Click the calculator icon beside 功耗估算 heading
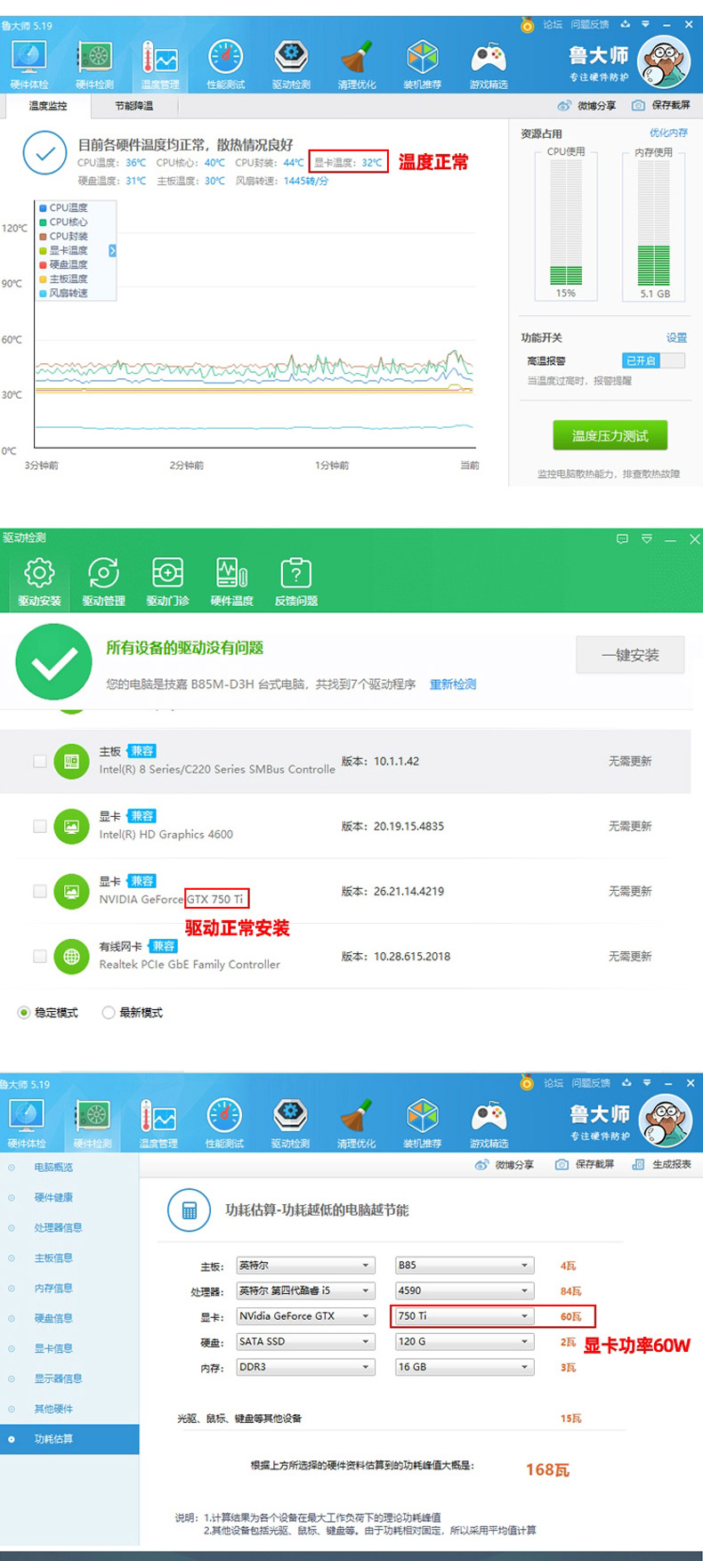 click(x=189, y=1210)
